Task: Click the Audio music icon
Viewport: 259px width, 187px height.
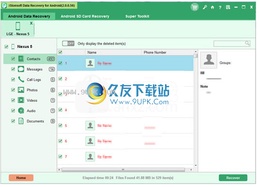Action: (21, 110)
